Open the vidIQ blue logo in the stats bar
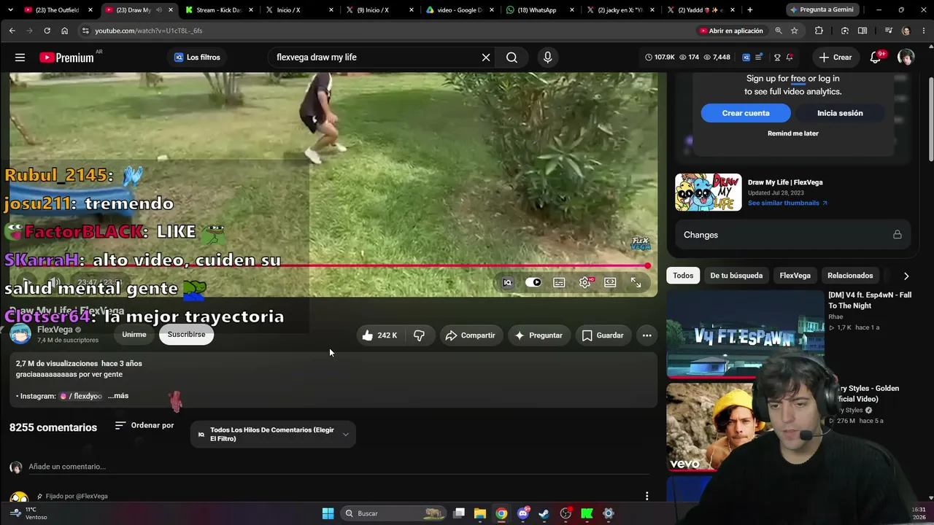934x525 pixels. pyautogui.click(x=746, y=58)
